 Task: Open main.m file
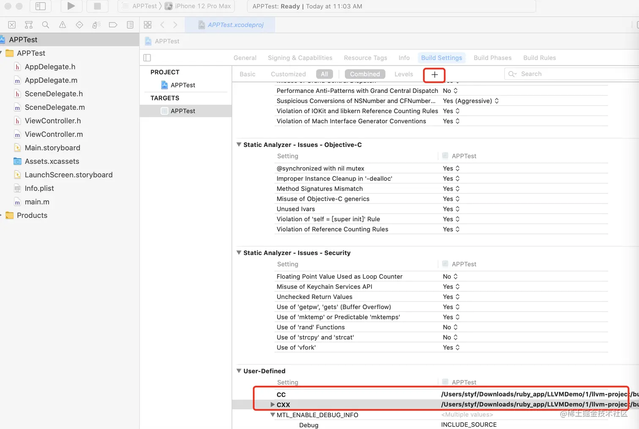37,202
